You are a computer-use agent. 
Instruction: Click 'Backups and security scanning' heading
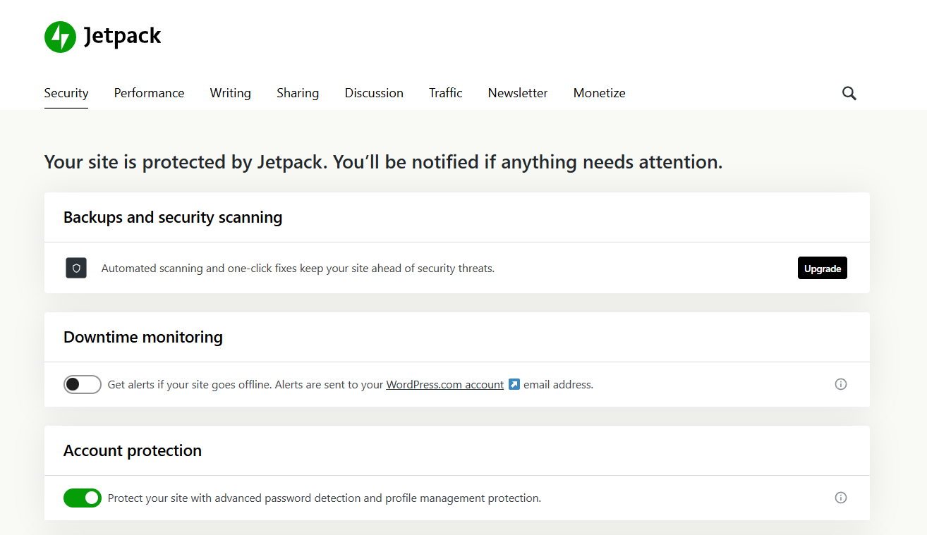coord(173,217)
